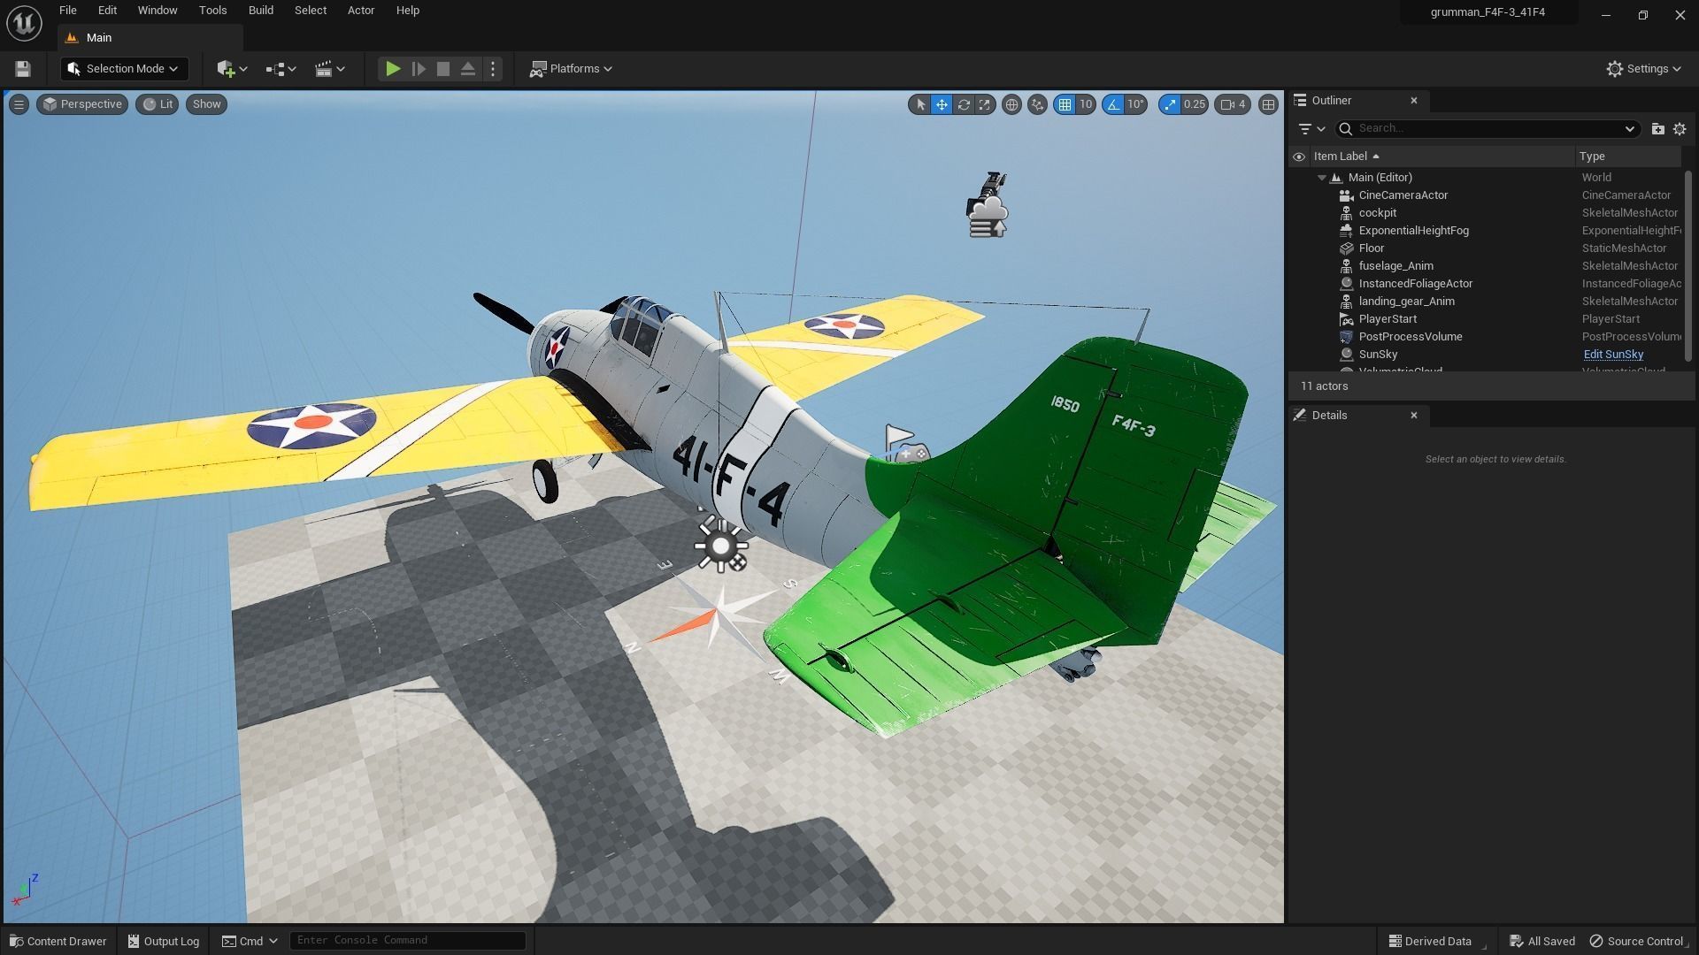This screenshot has width=1699, height=955.
Task: Open the Output Log
Action: click(x=164, y=941)
